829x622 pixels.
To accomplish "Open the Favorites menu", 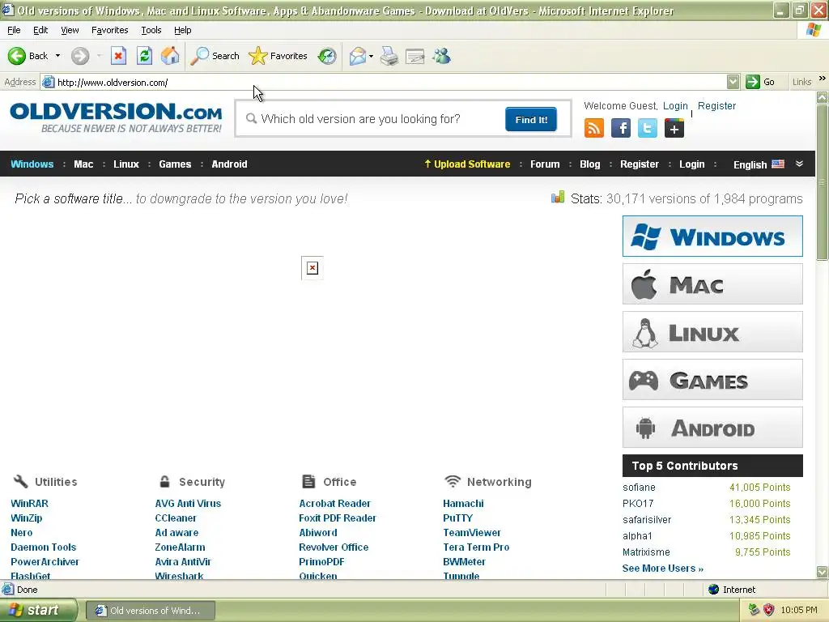I will pos(109,30).
